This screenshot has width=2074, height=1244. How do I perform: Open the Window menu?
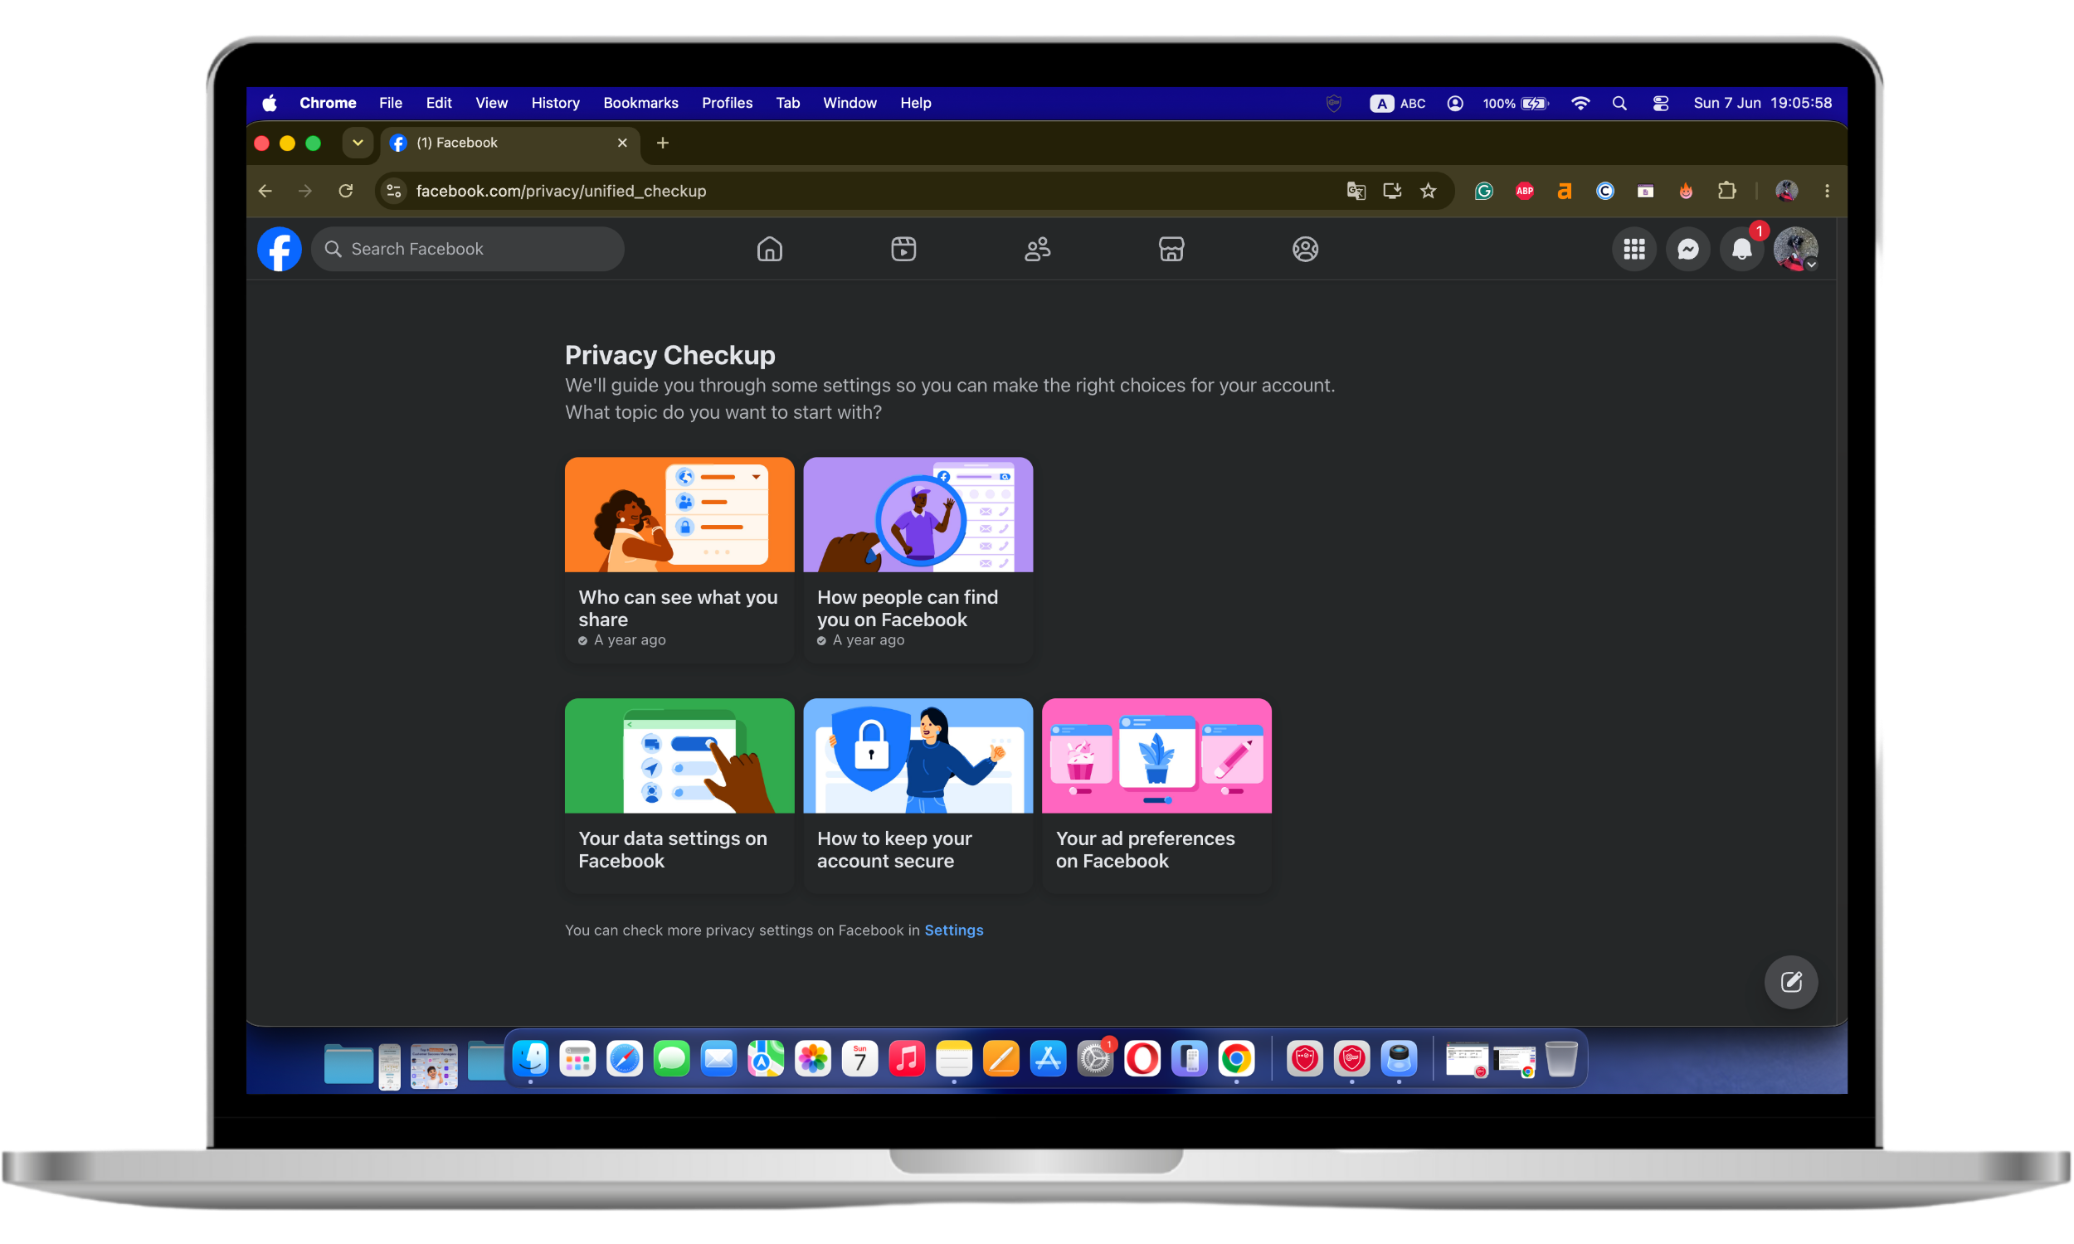(850, 103)
